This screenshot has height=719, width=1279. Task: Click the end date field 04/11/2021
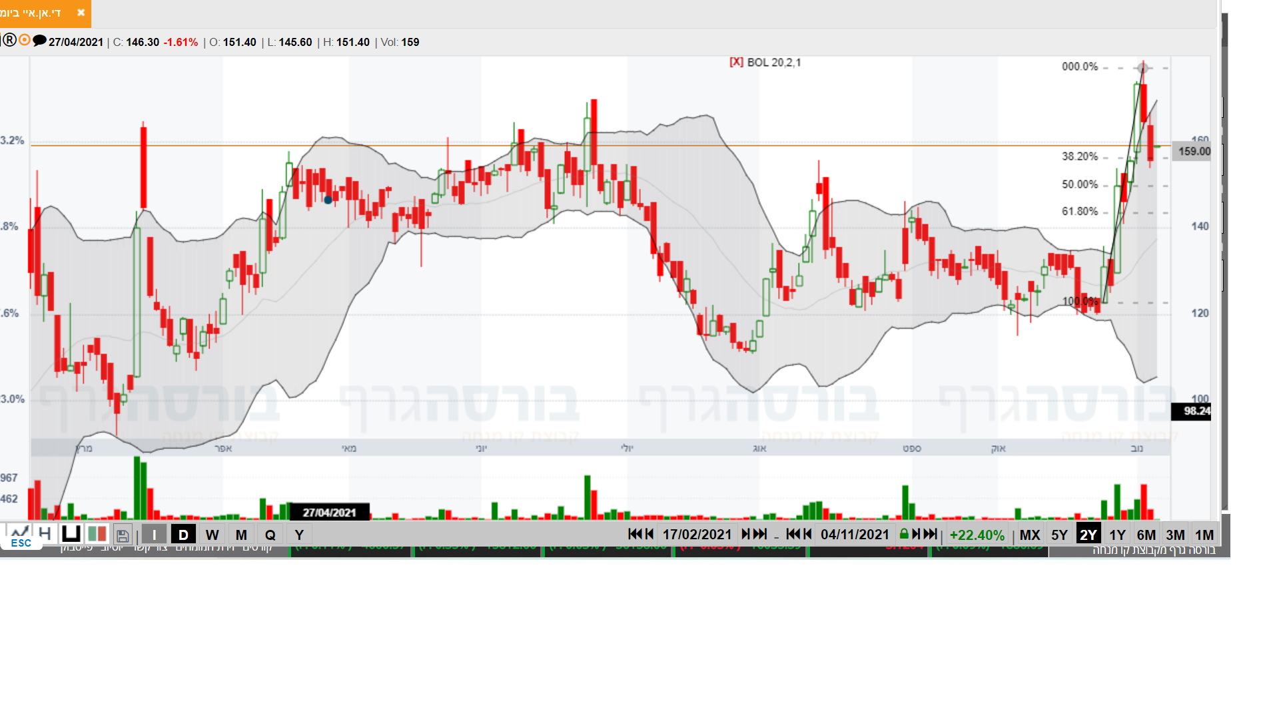click(855, 535)
